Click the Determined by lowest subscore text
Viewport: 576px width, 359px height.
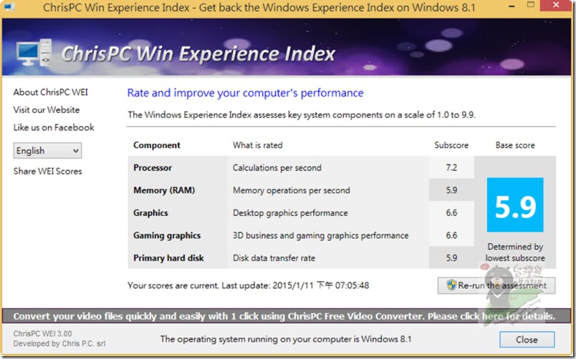point(515,252)
